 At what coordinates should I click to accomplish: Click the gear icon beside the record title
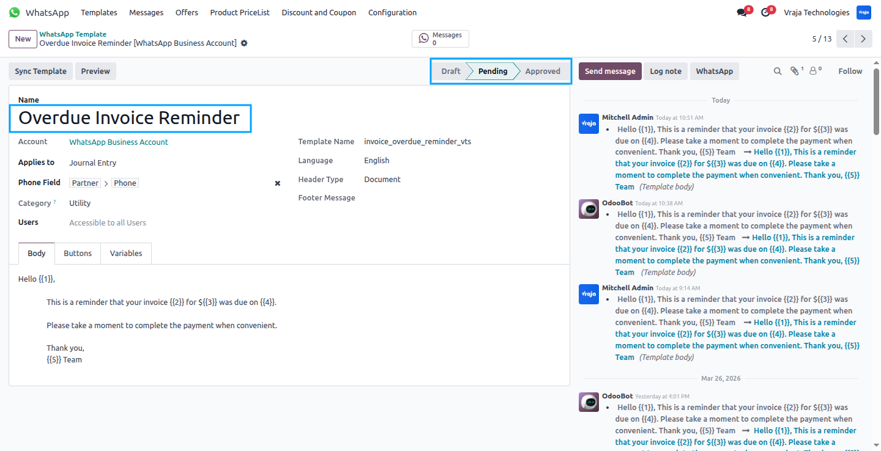point(244,43)
